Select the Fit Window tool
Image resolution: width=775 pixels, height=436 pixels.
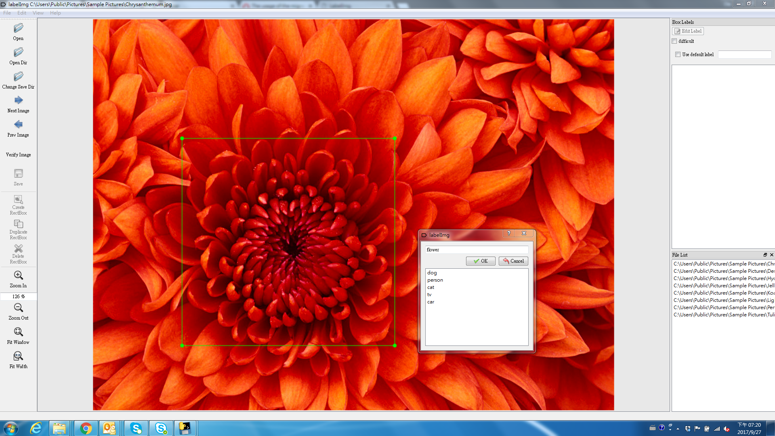pyautogui.click(x=18, y=332)
